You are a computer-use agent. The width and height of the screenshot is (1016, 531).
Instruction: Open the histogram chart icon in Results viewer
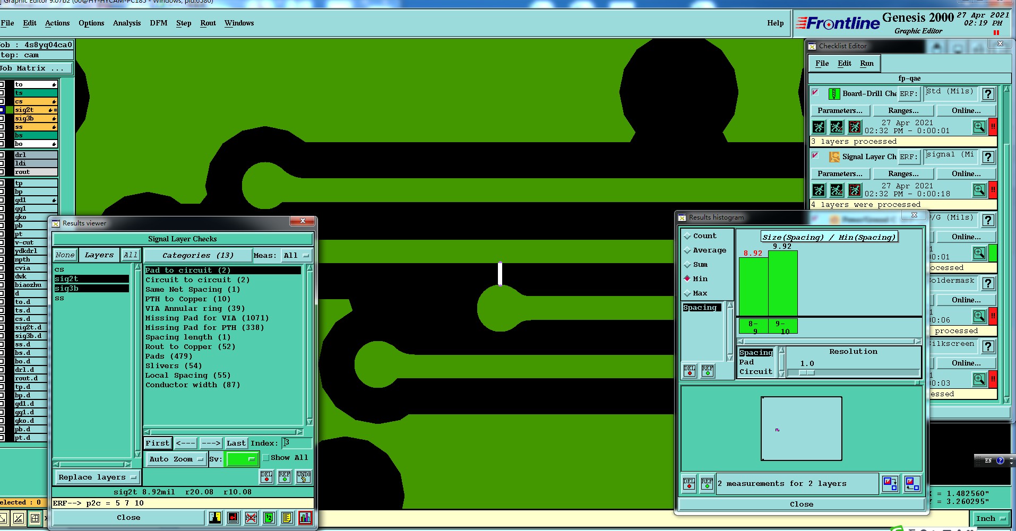coord(305,517)
